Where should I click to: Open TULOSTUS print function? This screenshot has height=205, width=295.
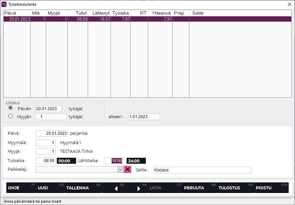pyautogui.click(x=233, y=188)
